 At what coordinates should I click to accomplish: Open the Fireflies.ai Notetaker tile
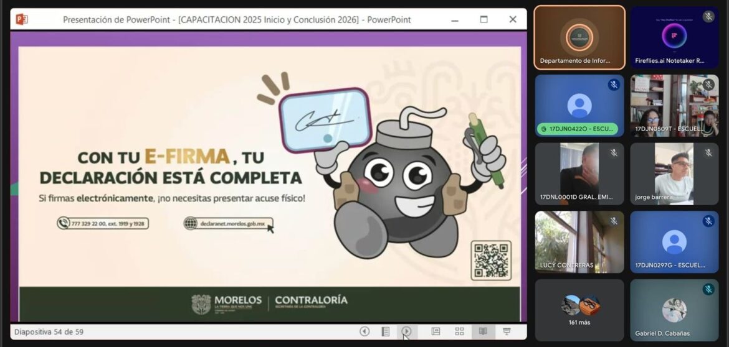click(x=674, y=37)
